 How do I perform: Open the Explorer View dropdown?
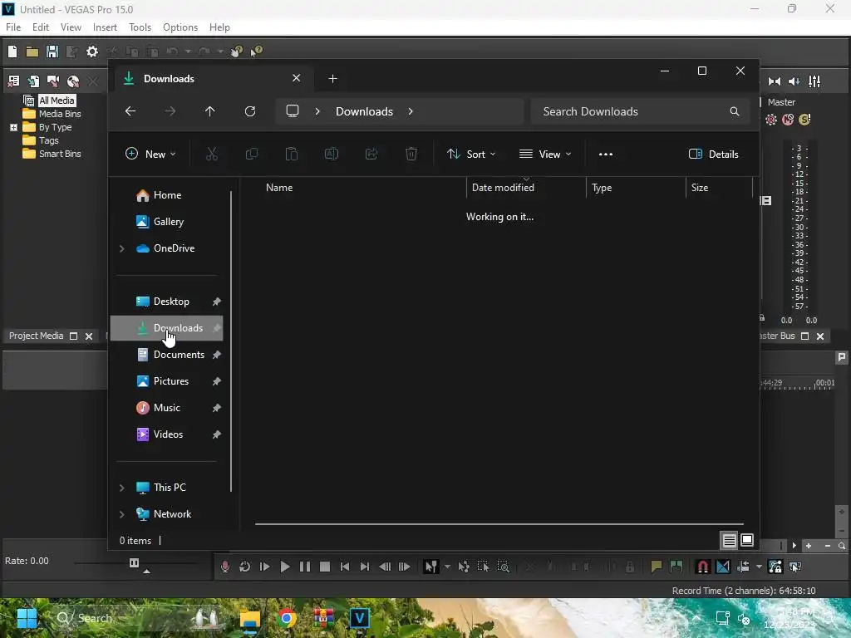coord(545,154)
